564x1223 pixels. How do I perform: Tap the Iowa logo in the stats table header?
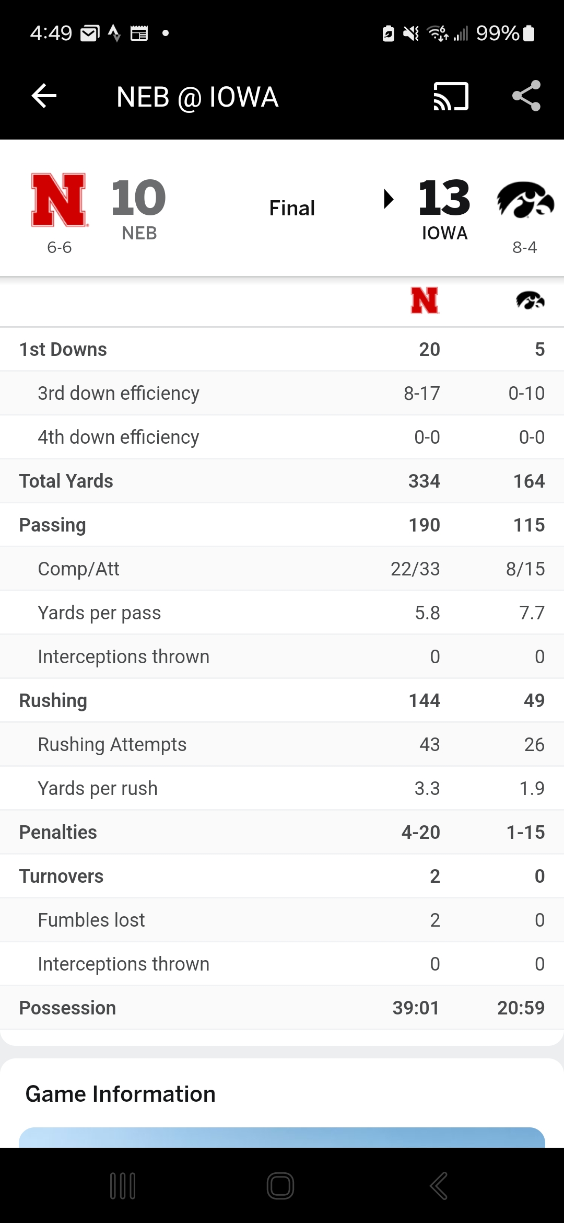pyautogui.click(x=531, y=301)
